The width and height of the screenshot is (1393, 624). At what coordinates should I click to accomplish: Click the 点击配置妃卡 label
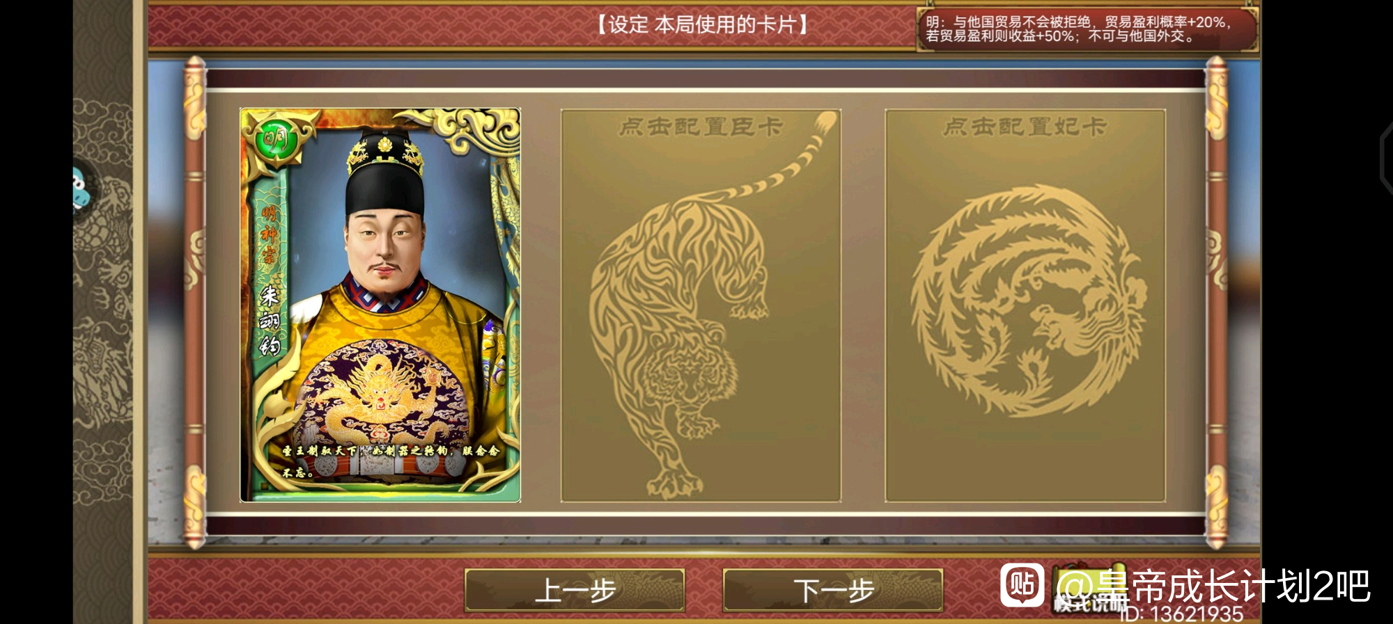(1025, 127)
